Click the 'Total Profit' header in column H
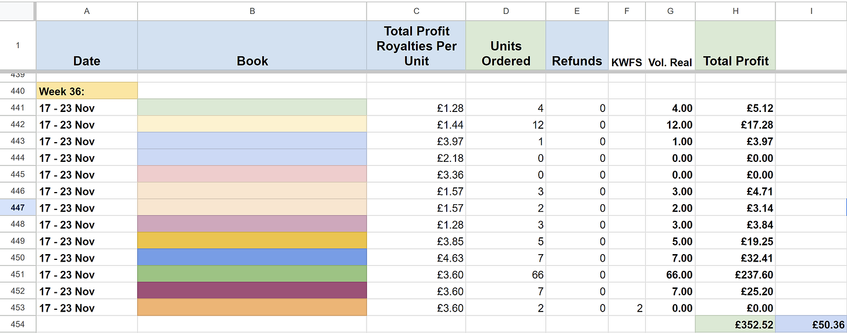This screenshot has width=847, height=333. (x=735, y=46)
